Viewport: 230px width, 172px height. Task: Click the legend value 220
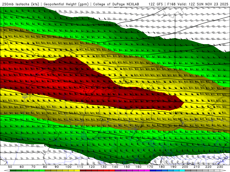click(x=208, y=167)
